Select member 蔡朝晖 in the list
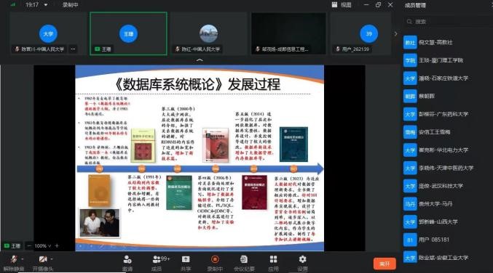 point(448,97)
